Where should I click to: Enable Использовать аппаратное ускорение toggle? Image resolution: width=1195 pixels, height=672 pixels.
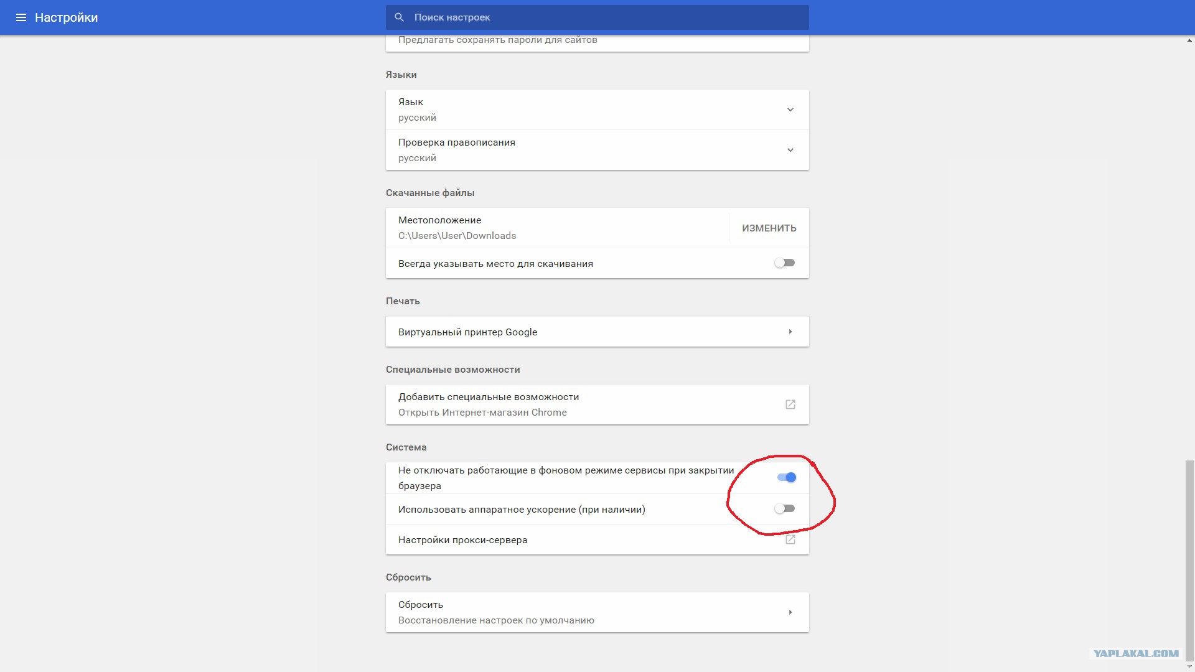click(785, 508)
